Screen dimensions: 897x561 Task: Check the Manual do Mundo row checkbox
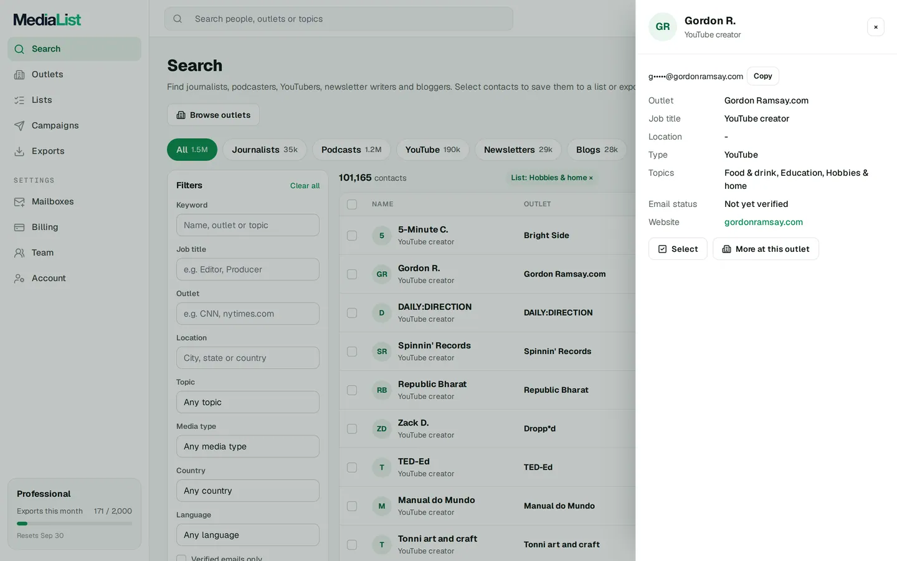pyautogui.click(x=352, y=506)
